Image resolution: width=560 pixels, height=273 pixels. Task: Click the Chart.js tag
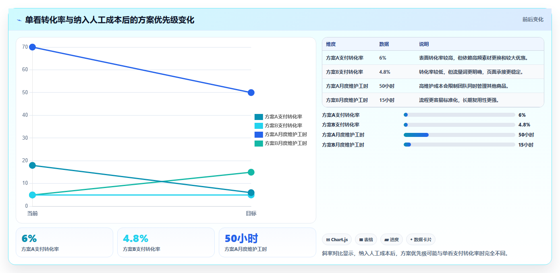coord(337,240)
